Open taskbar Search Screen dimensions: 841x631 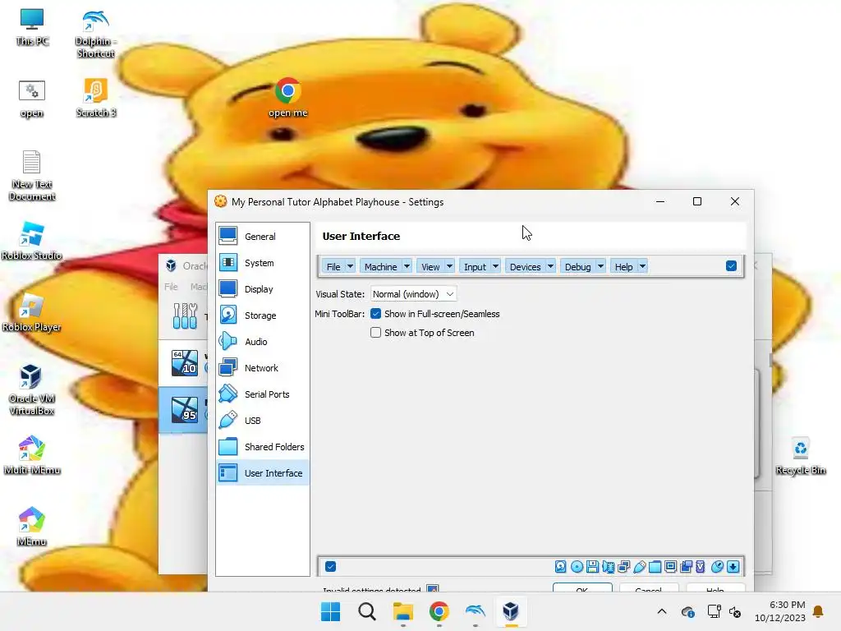[367, 611]
